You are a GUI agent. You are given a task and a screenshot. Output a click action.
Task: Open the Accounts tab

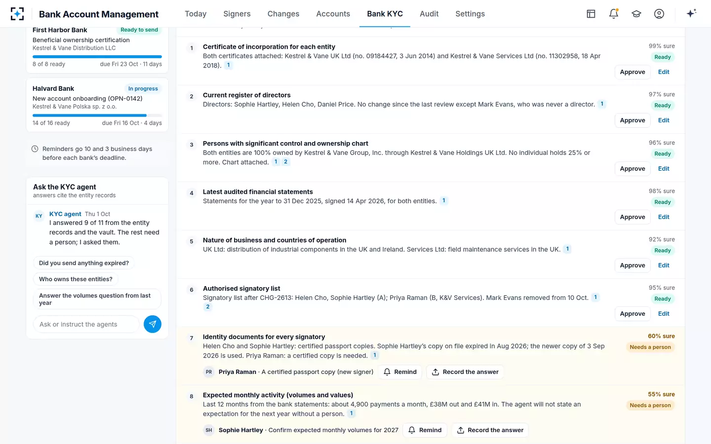(x=333, y=14)
